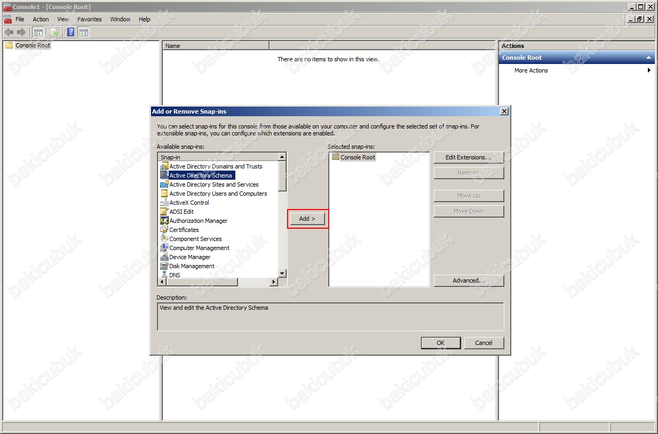Select the DNS snap-in icon
The height and width of the screenshot is (434, 658).
coord(164,275)
